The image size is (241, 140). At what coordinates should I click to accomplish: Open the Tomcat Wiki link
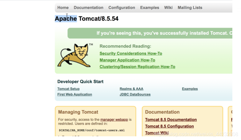click(x=157, y=133)
